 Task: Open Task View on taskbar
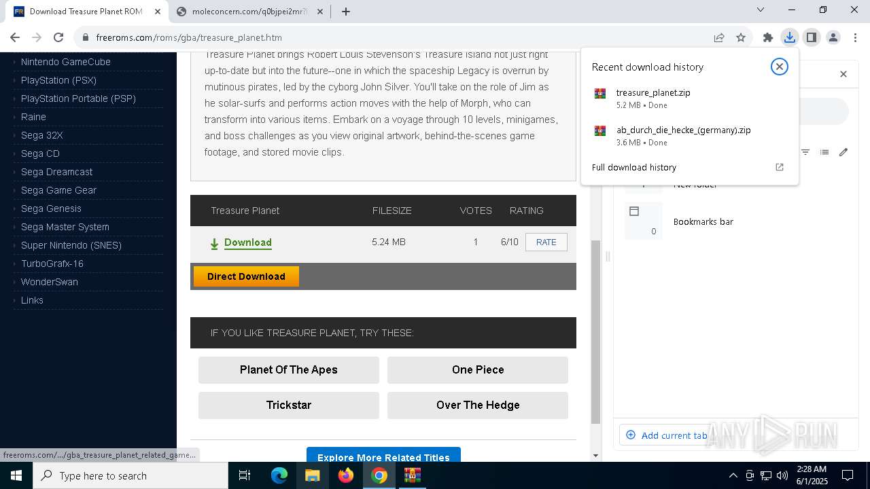tap(245, 475)
